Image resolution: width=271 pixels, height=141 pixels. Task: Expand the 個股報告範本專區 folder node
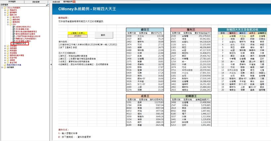[5, 55]
